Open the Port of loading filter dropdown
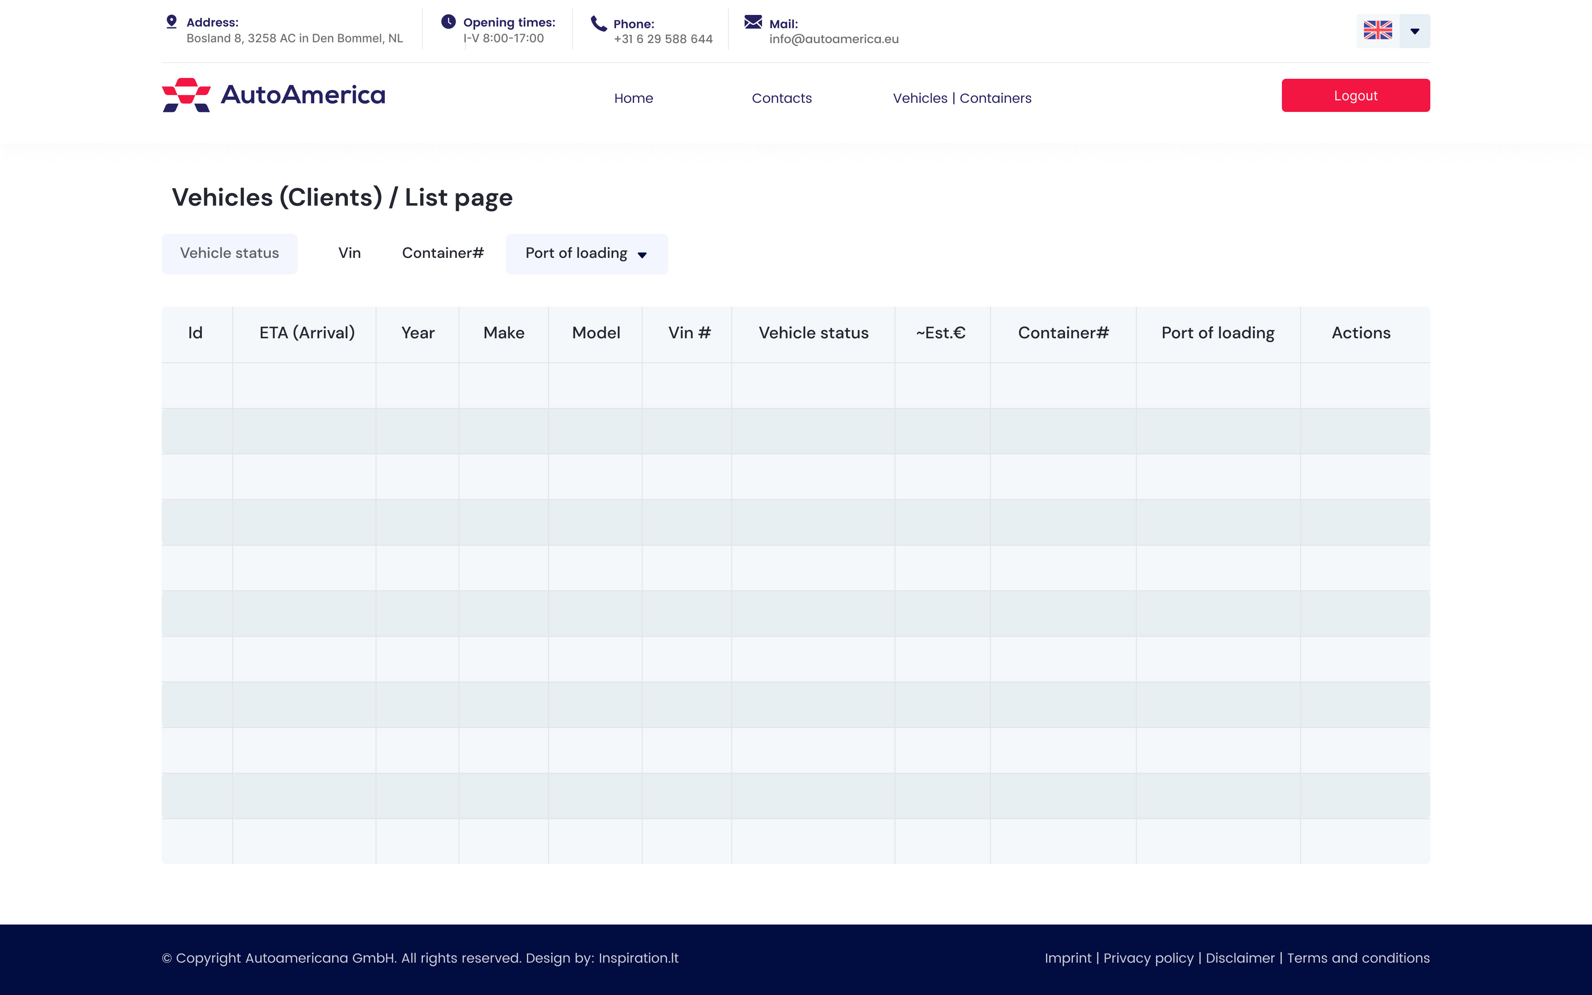 (x=586, y=254)
